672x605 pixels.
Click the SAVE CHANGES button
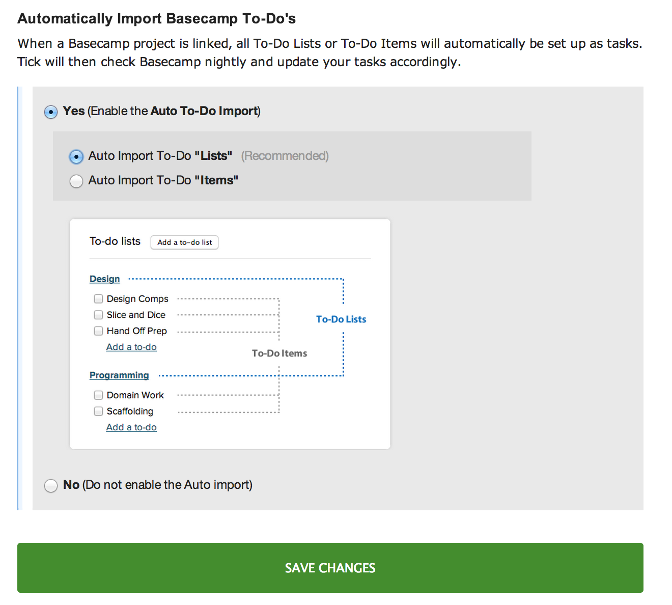[x=330, y=567]
